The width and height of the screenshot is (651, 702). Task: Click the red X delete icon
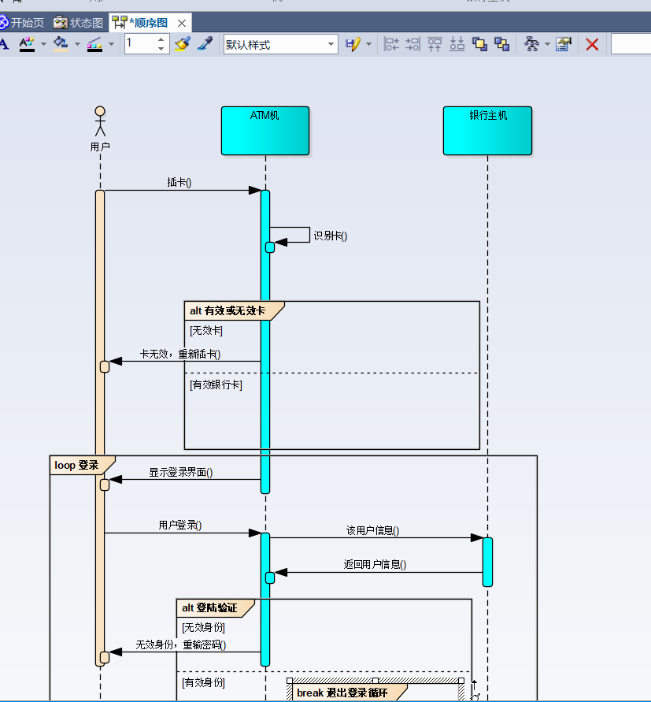tap(592, 44)
